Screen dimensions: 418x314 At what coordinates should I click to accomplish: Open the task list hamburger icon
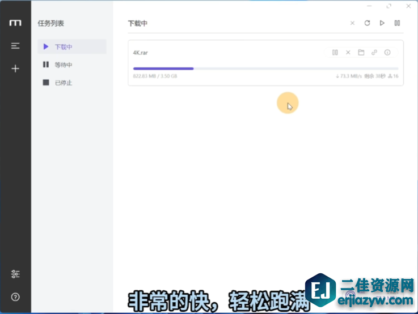tap(15, 46)
